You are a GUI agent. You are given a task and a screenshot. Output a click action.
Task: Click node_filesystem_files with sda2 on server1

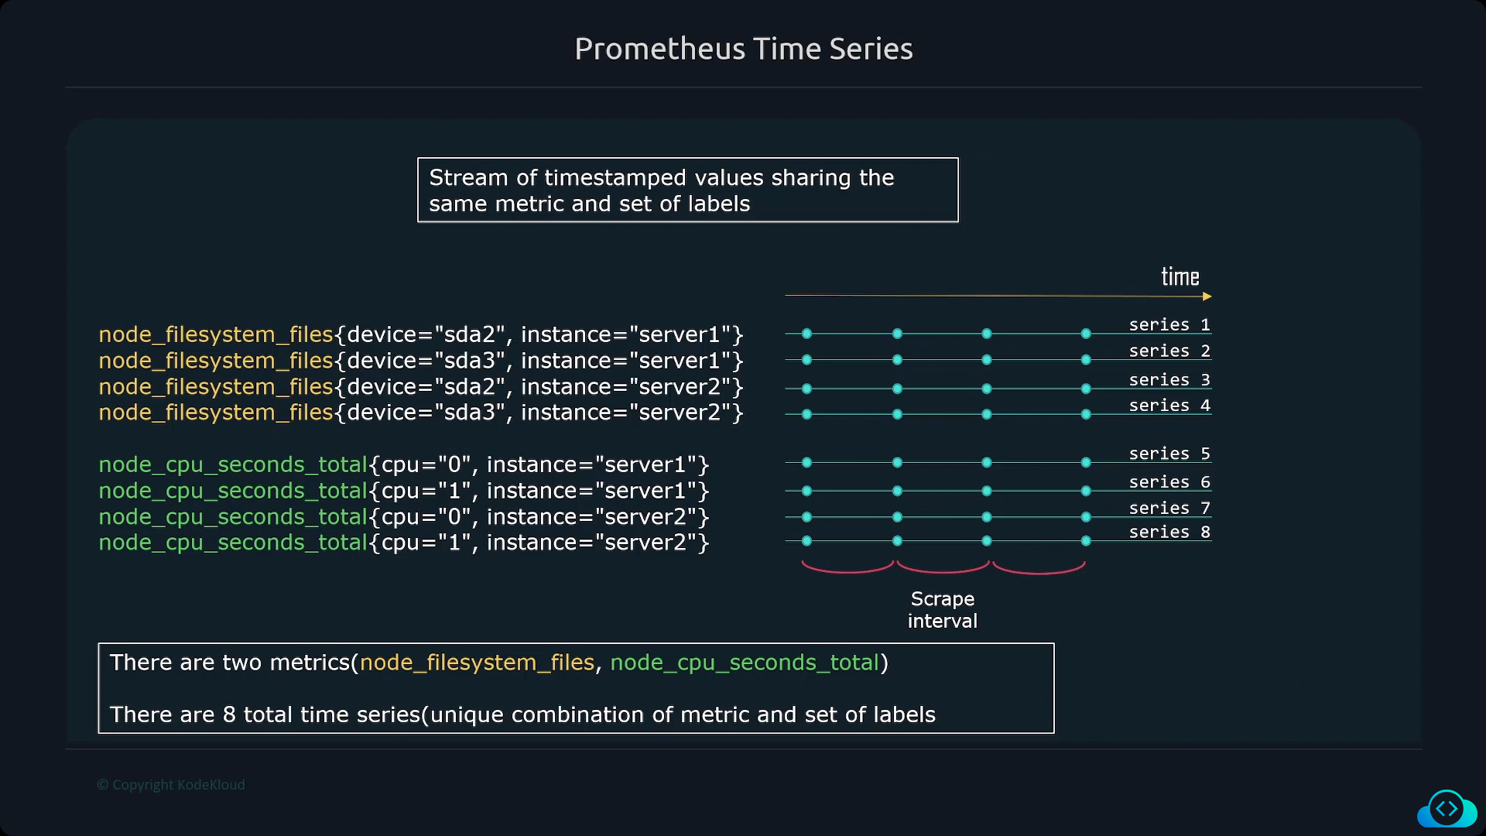(x=421, y=334)
